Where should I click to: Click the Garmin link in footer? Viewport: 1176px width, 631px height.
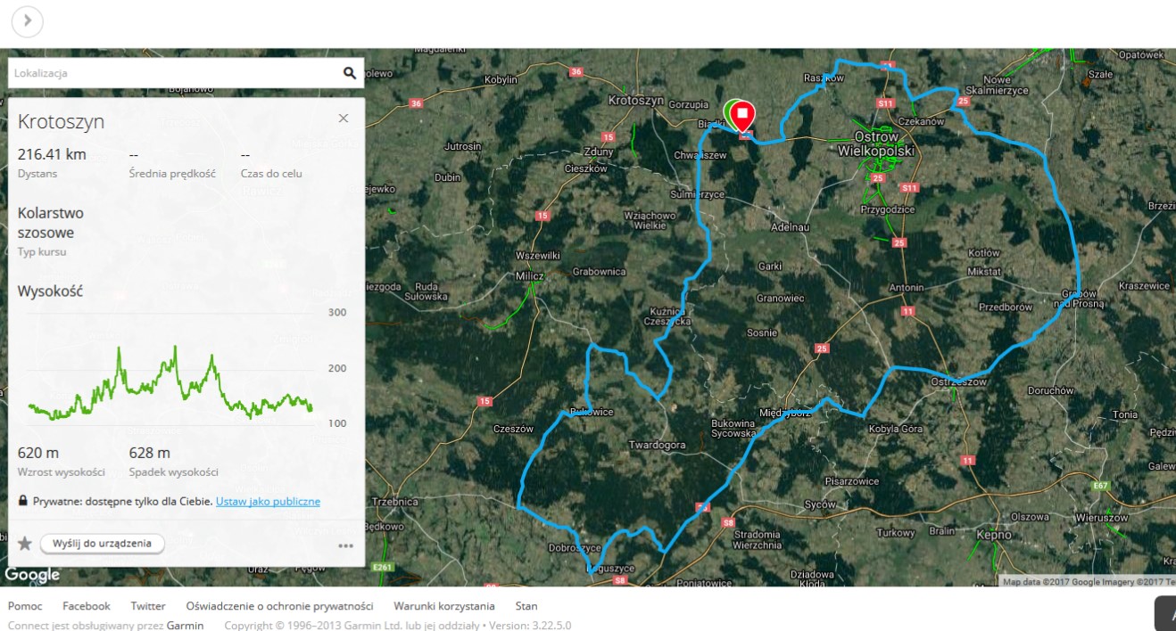185,626
